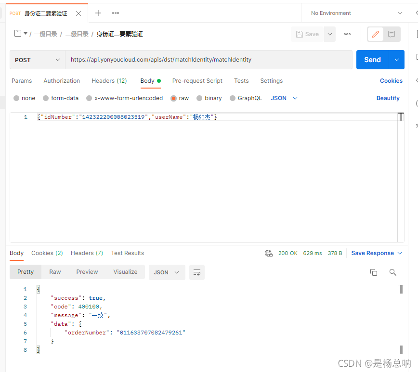Viewport: 418px width, 372px height.
Task: Open a new request tab with plus icon
Action: (x=98, y=13)
